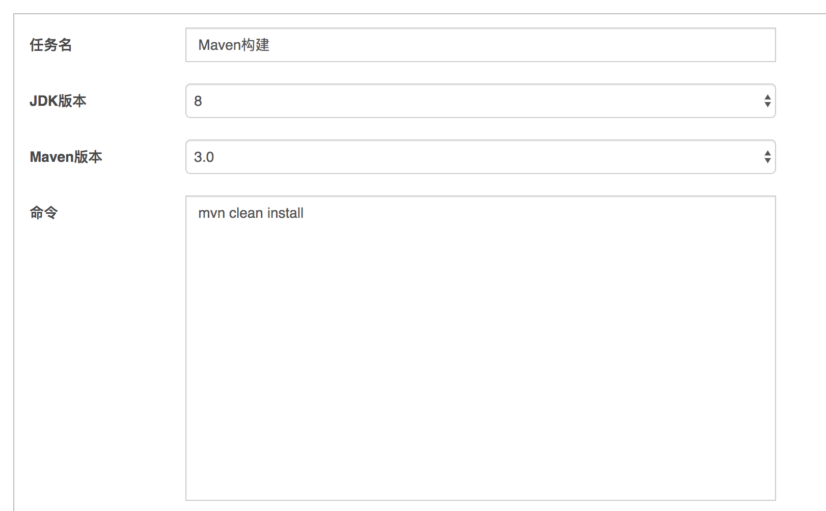The width and height of the screenshot is (826, 511).
Task: Click blank middle area of JDK版本 select box
Action: pos(480,101)
